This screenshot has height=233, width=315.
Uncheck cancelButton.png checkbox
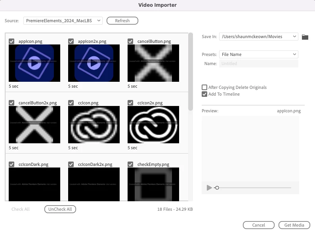130,41
